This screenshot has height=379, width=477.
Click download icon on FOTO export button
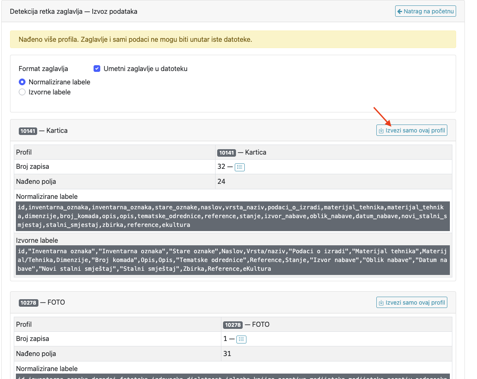point(381,303)
